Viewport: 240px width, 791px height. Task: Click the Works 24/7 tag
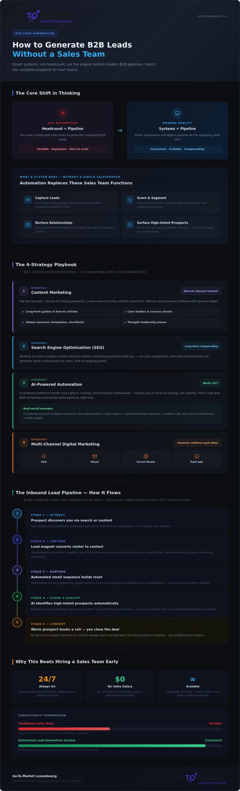(x=210, y=383)
